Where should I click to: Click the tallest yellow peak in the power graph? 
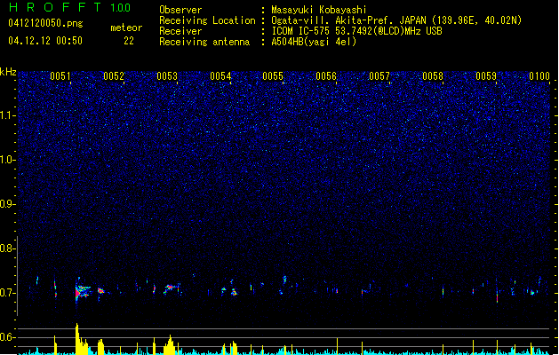coord(77,338)
